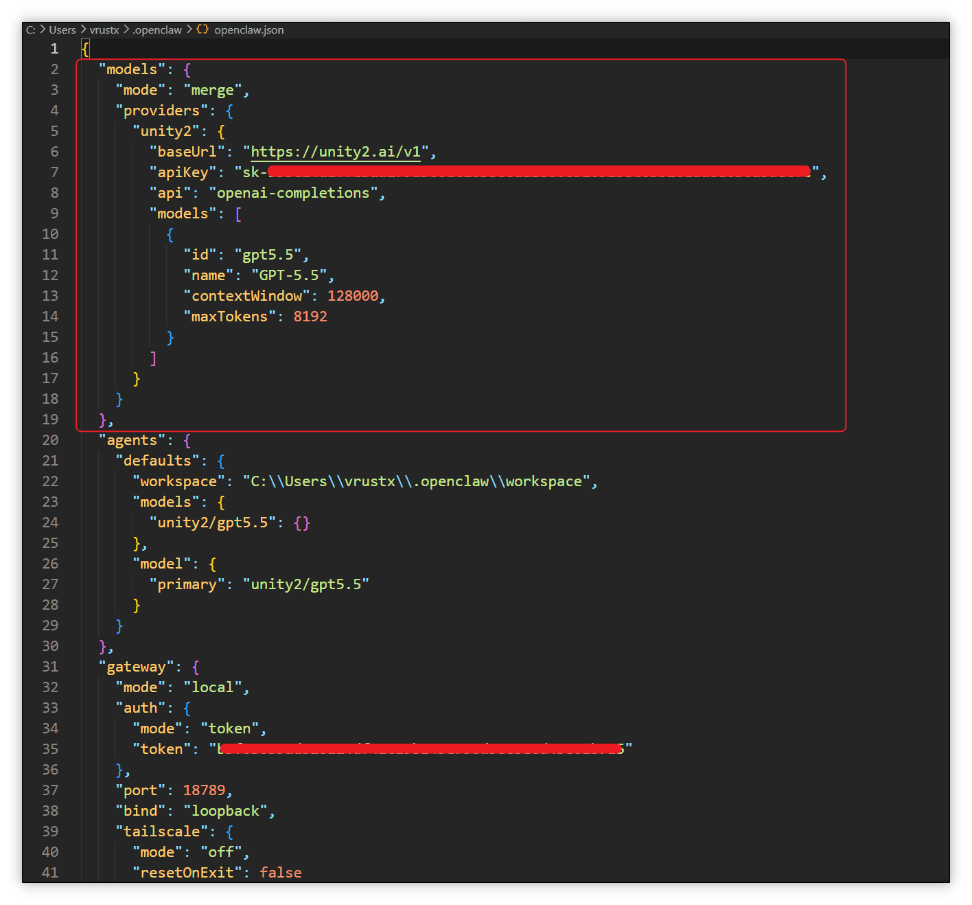
Task: Click the 8192 maxTokens value
Action: pos(310,317)
